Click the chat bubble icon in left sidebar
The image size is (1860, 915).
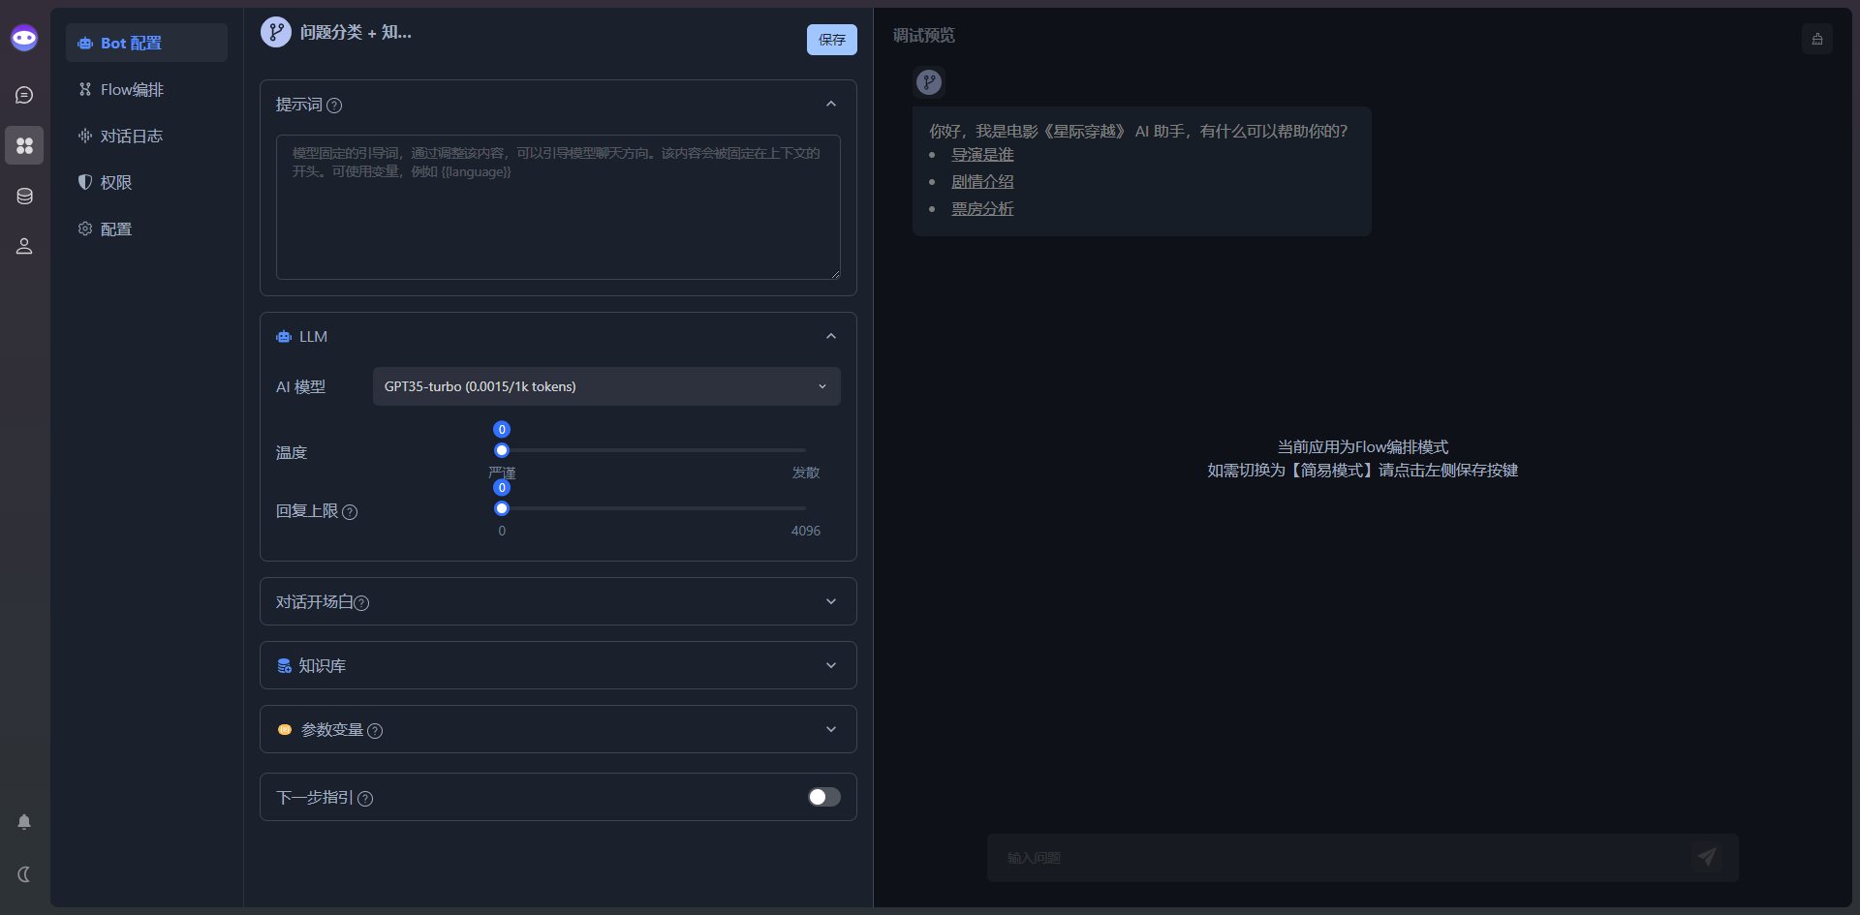point(24,95)
